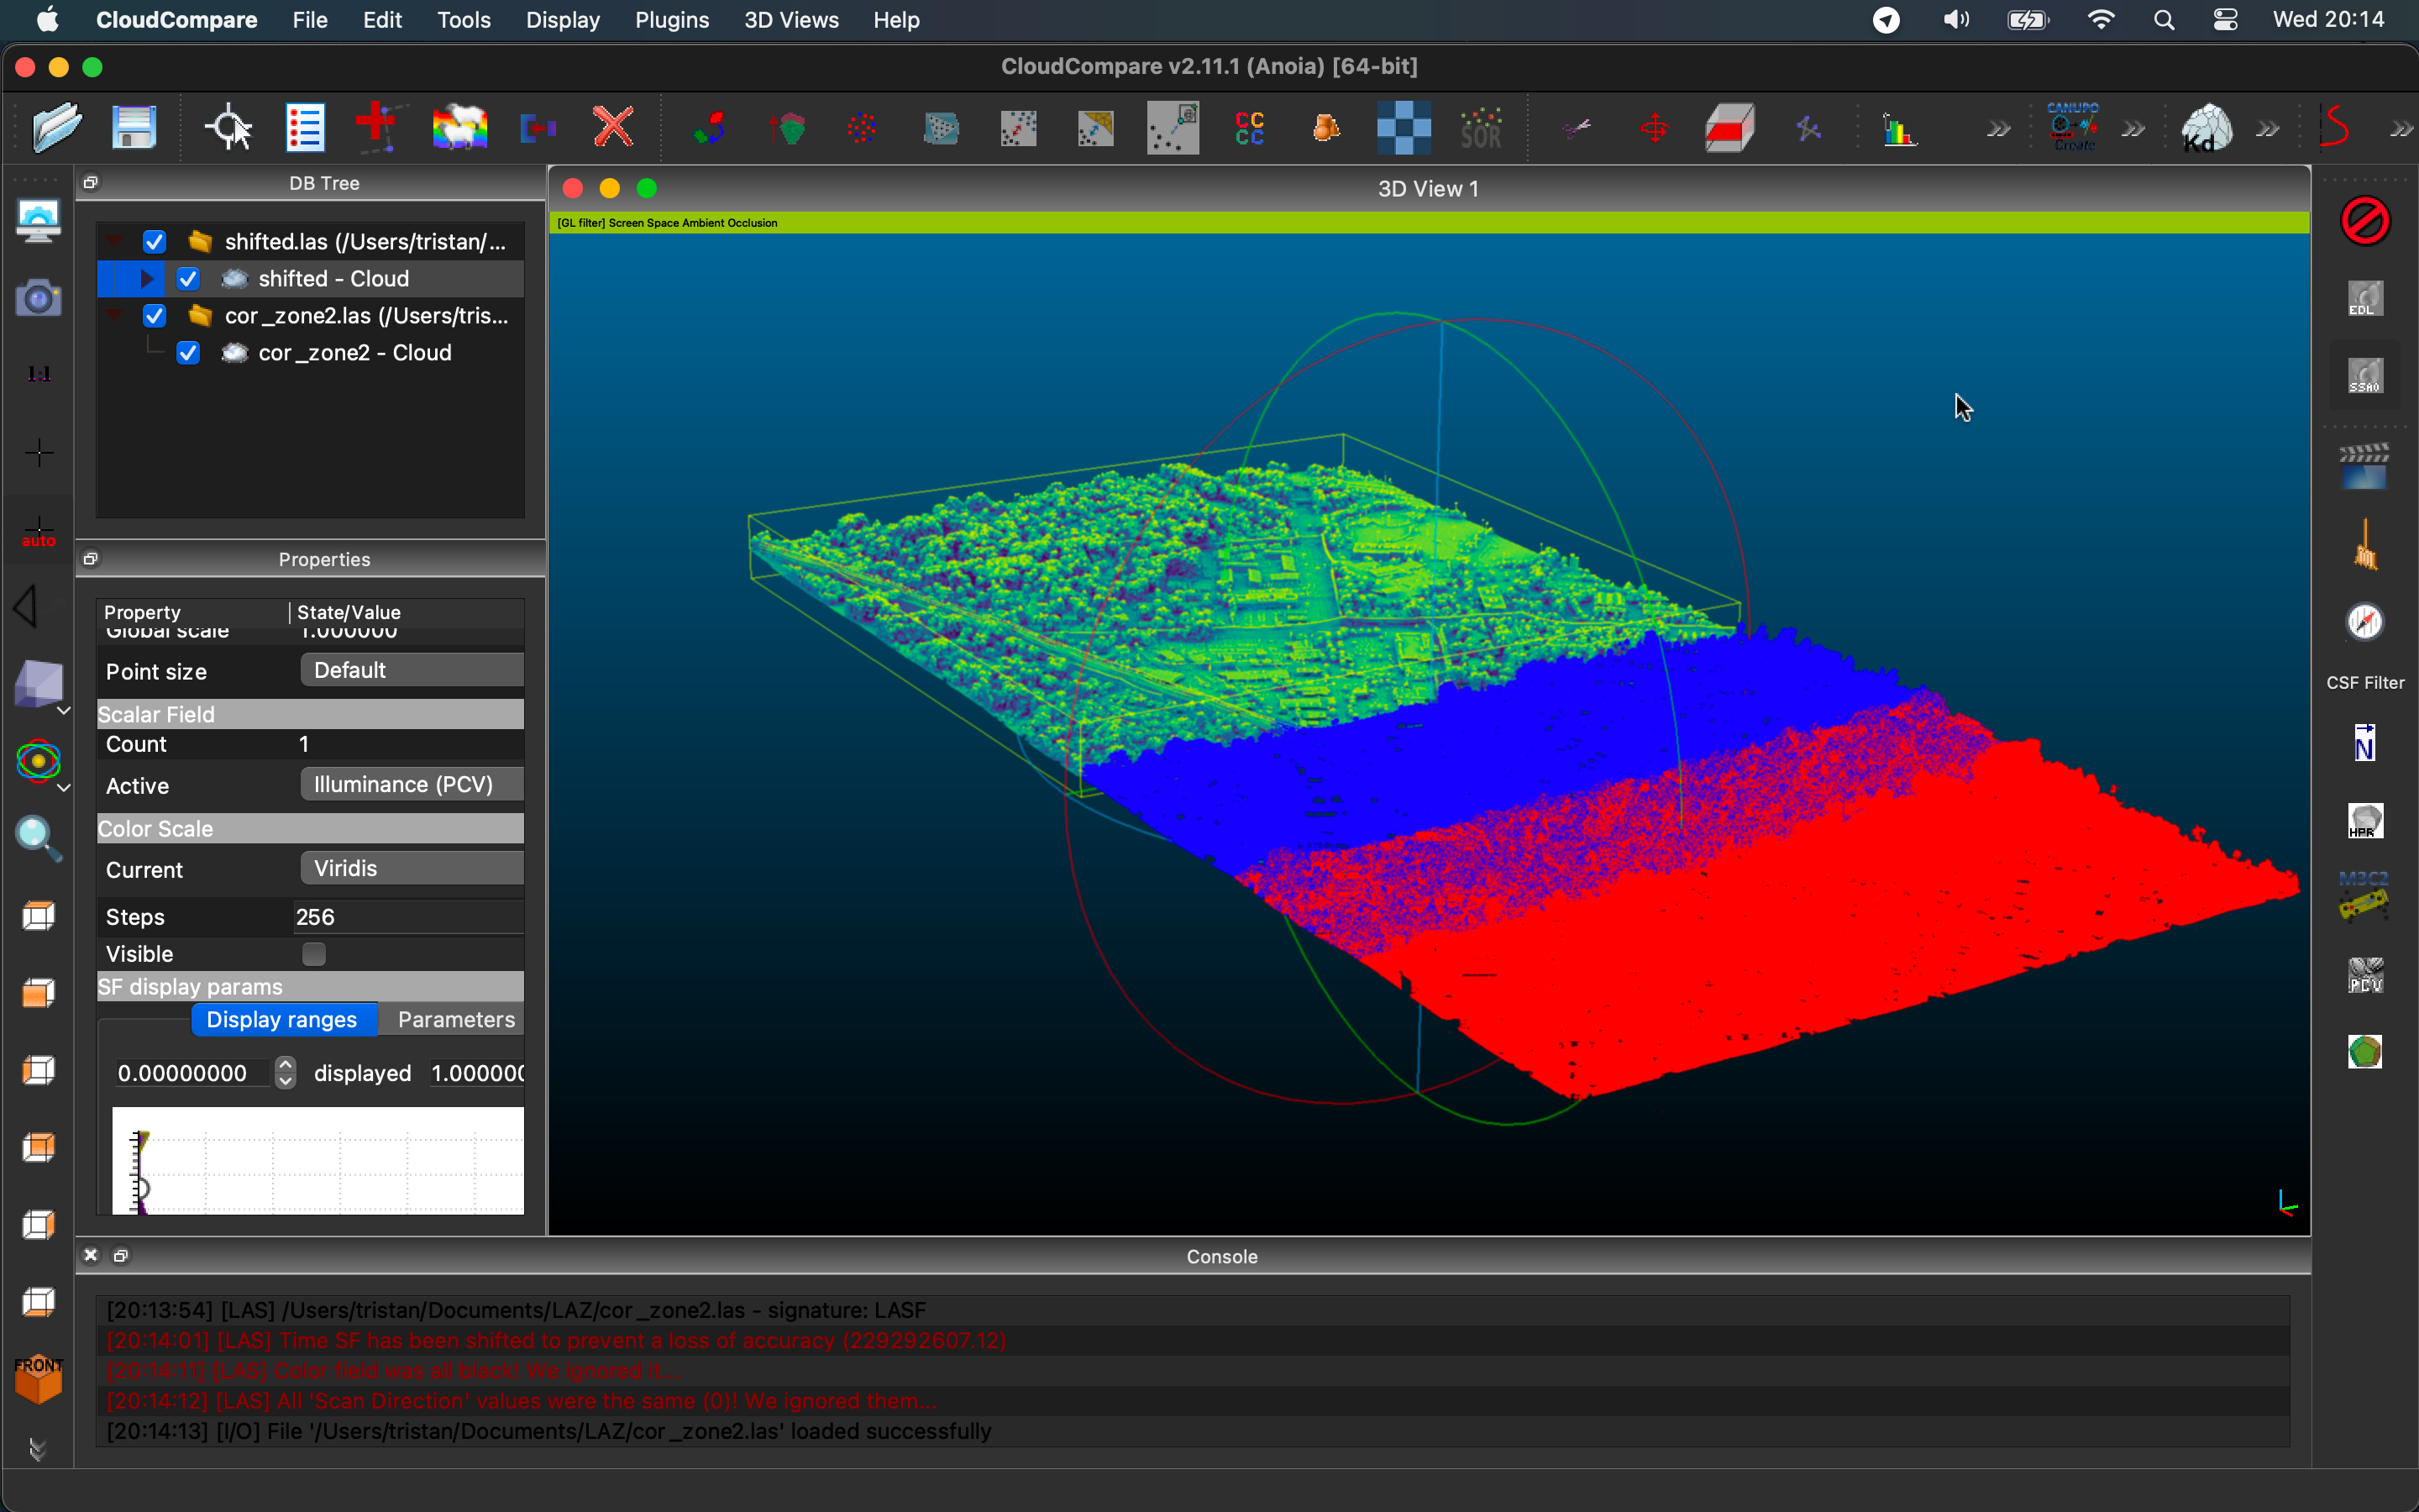Click the scalar field histogram slider area

point(317,1160)
